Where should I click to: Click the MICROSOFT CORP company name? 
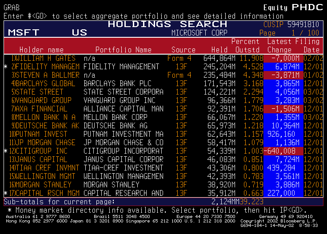pyautogui.click(x=199, y=33)
